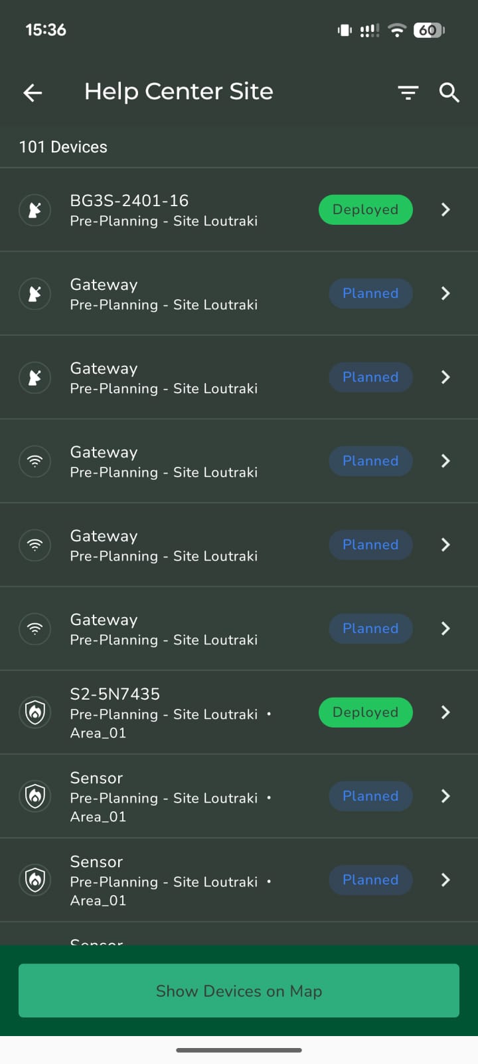Tap the Help Center Site title

179,92
